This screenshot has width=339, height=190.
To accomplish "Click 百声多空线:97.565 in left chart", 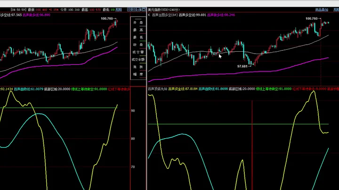I will point(10,15).
